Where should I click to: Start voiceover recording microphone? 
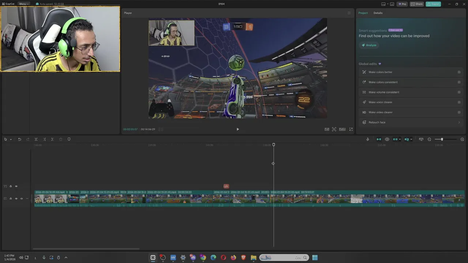pyautogui.click(x=368, y=139)
